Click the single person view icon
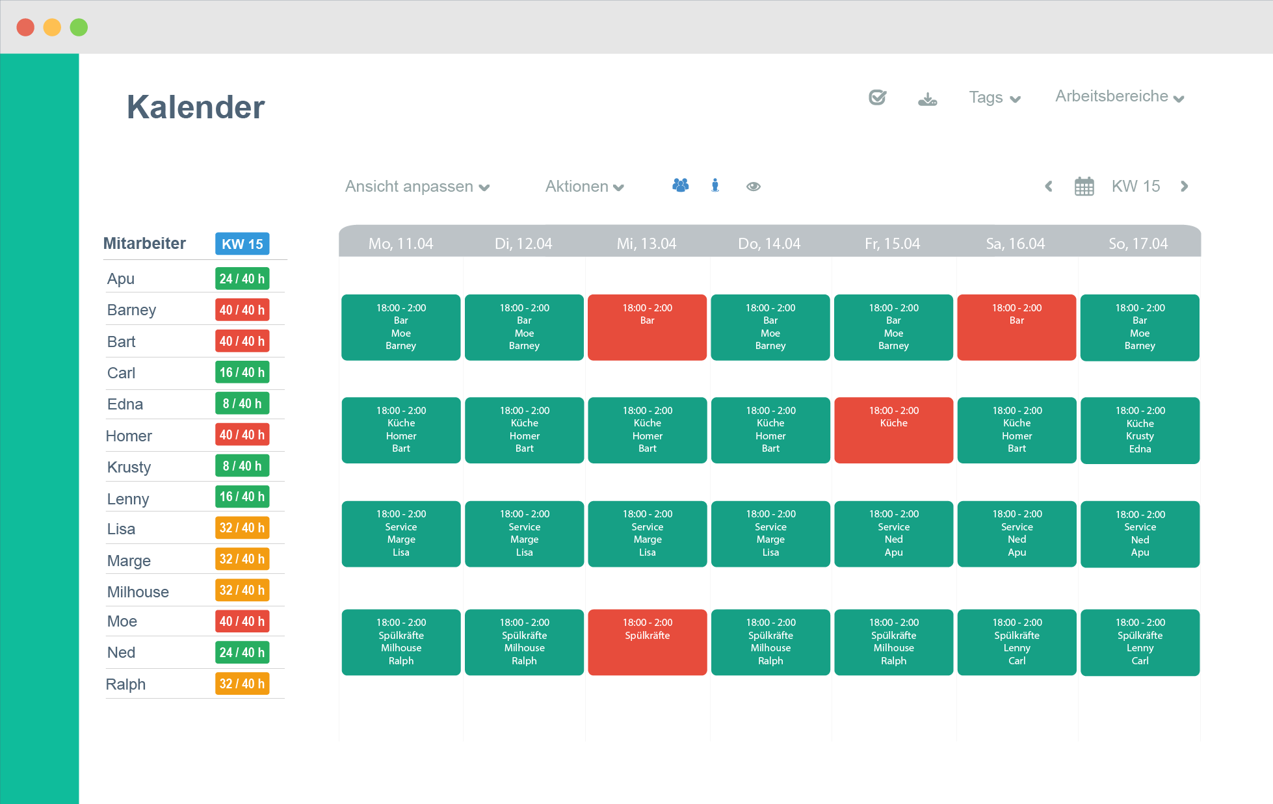This screenshot has width=1273, height=804. [715, 186]
